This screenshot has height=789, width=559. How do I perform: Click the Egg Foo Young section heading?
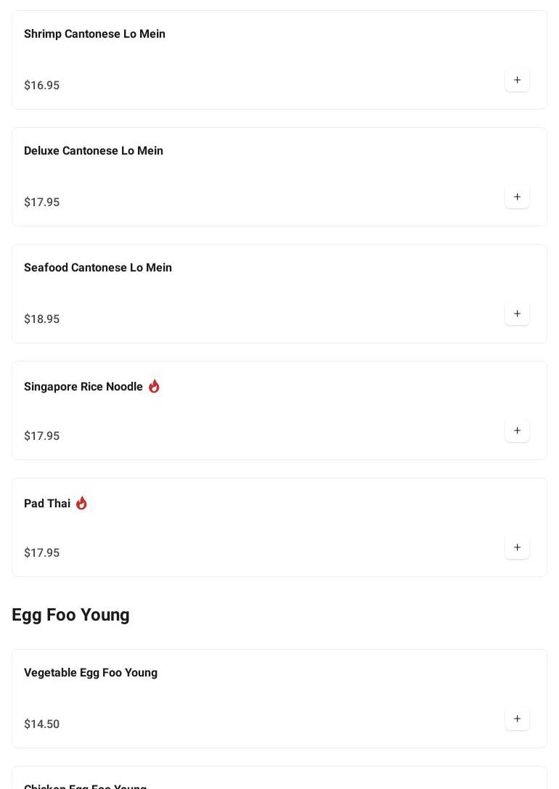(70, 615)
